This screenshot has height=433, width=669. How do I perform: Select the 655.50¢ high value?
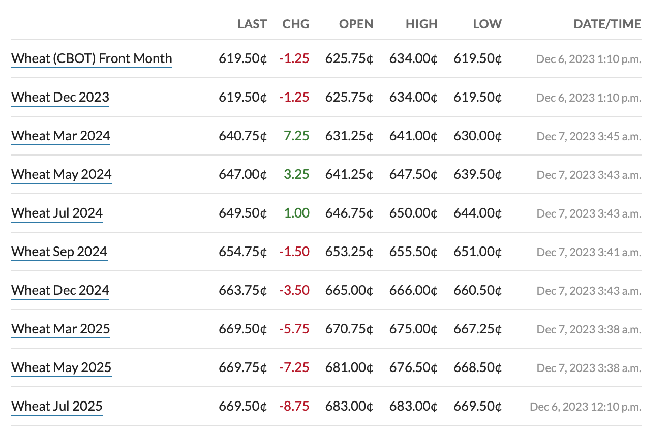[413, 252]
